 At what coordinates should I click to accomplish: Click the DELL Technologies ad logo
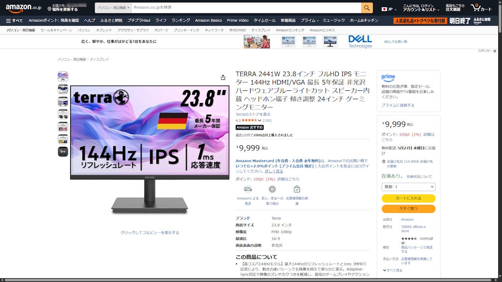[360, 42]
